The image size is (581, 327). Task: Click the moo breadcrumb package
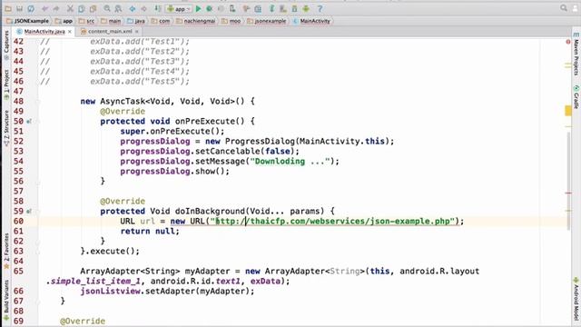coord(231,21)
